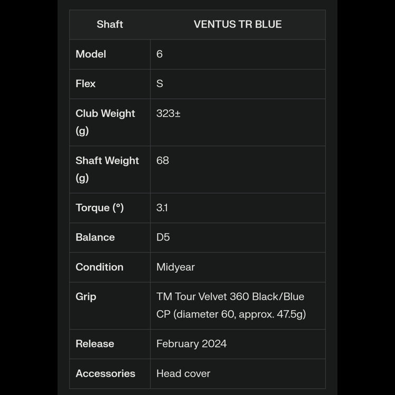Screen dimensions: 395x395
Task: Select the torque value 3.1
Action: click(x=162, y=208)
